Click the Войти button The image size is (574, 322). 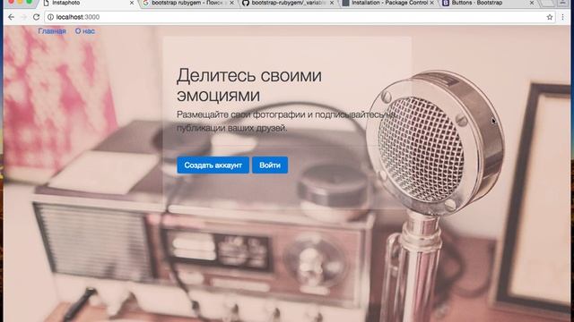(x=270, y=165)
